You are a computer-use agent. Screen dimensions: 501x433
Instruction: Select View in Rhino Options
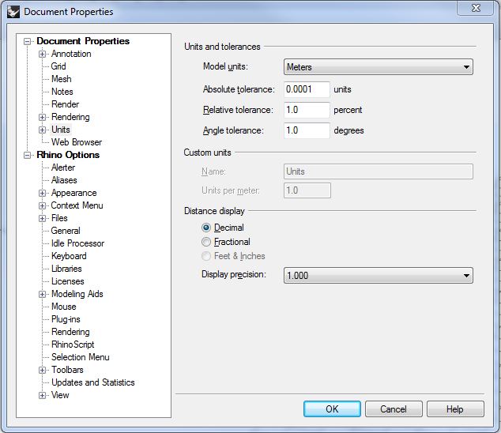60,395
